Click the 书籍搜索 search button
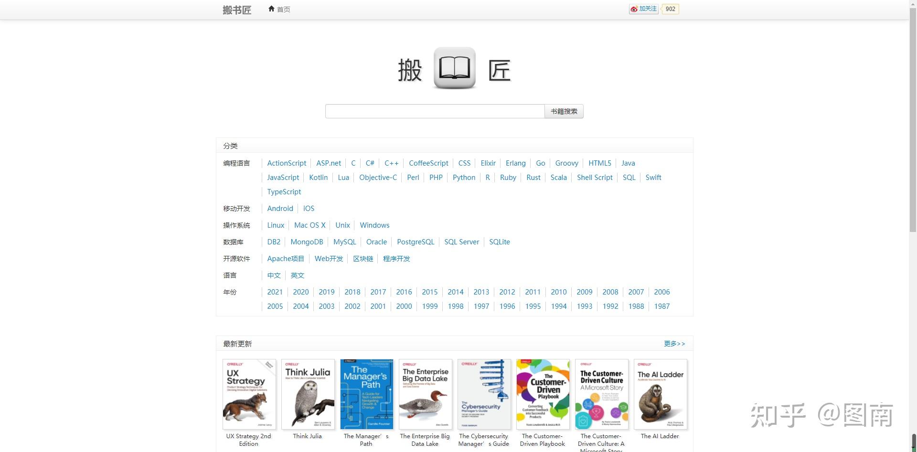This screenshot has width=917, height=452. tap(564, 111)
